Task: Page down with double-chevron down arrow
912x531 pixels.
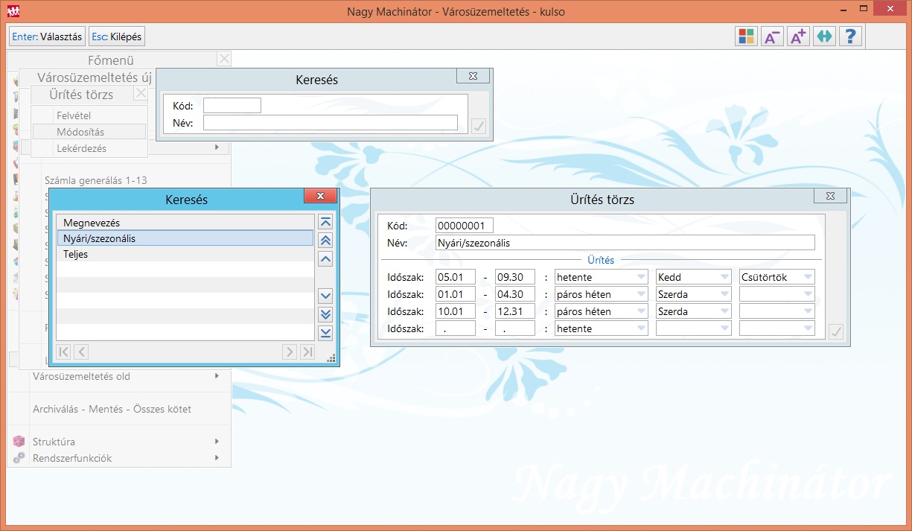Action: [x=325, y=314]
